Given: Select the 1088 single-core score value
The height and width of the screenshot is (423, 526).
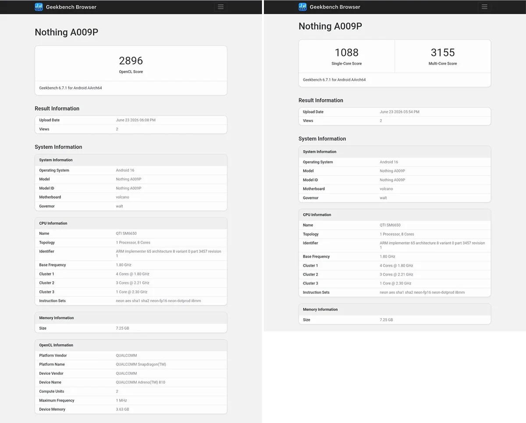Looking at the screenshot, I should 347,53.
